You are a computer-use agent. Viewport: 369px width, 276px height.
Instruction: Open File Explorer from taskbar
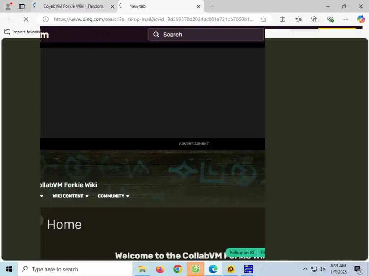pos(142,269)
